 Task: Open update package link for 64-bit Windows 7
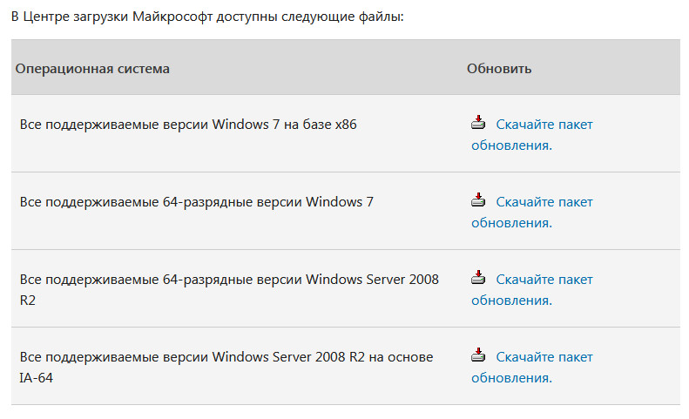[532, 212]
